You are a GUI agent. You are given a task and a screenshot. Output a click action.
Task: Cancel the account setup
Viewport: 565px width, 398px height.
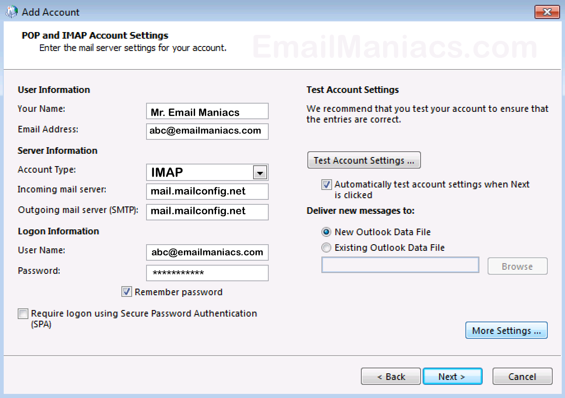[522, 377]
